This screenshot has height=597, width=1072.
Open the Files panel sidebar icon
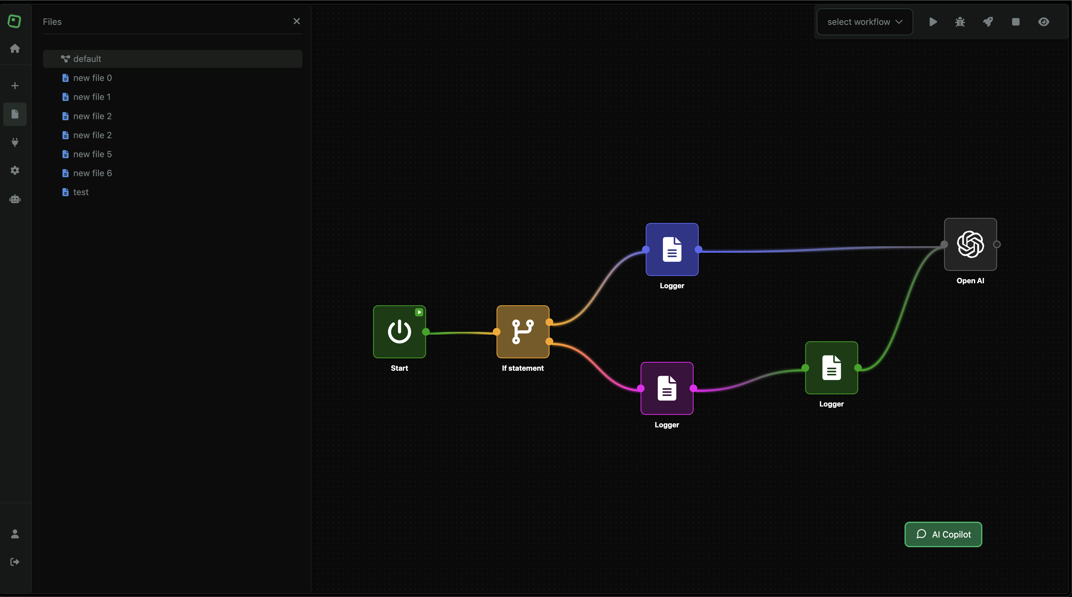point(15,114)
